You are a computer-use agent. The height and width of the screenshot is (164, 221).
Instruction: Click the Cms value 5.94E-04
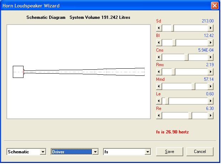click(206, 50)
